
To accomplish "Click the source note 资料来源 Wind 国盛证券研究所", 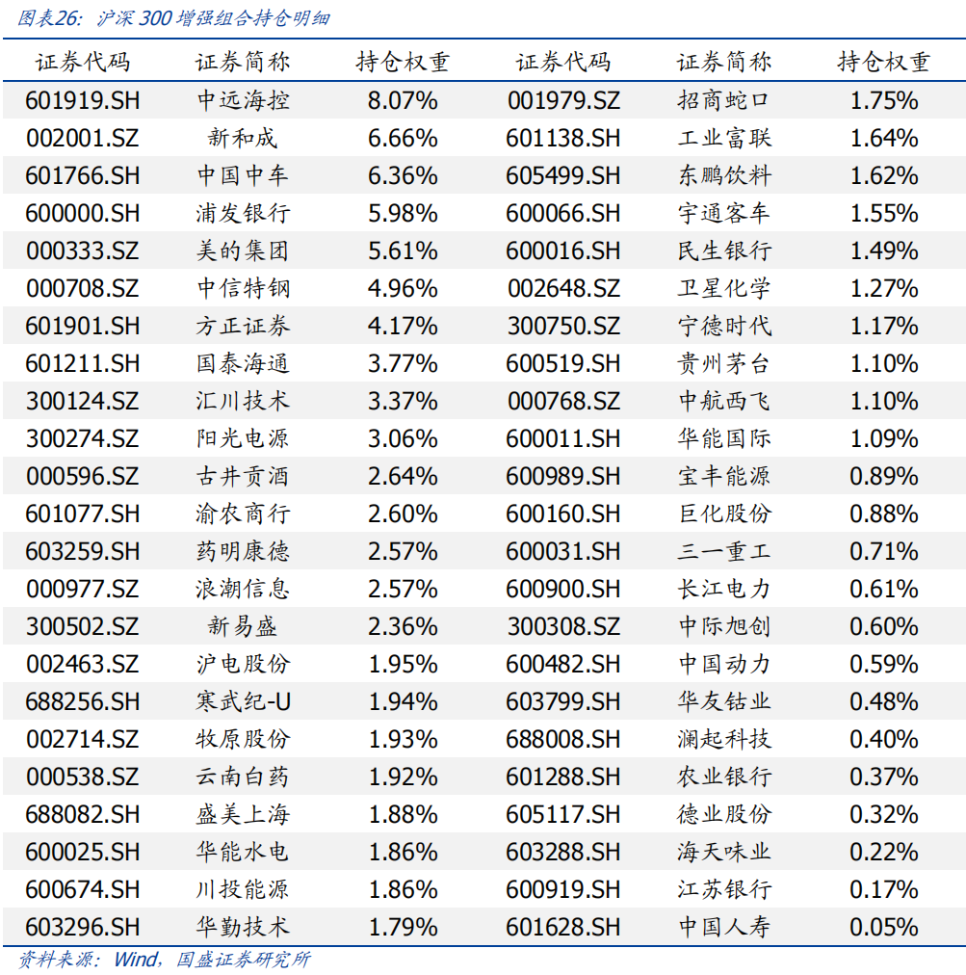I will click(164, 960).
